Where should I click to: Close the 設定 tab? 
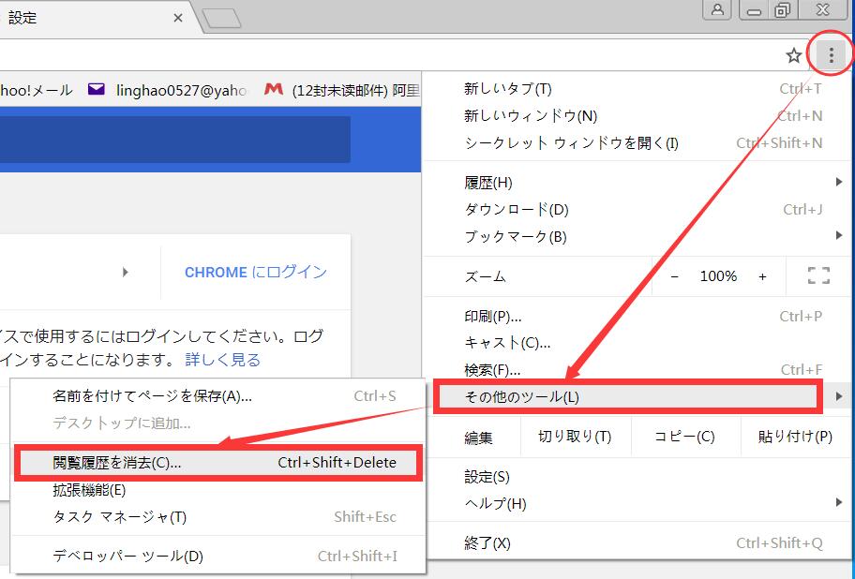coord(179,18)
